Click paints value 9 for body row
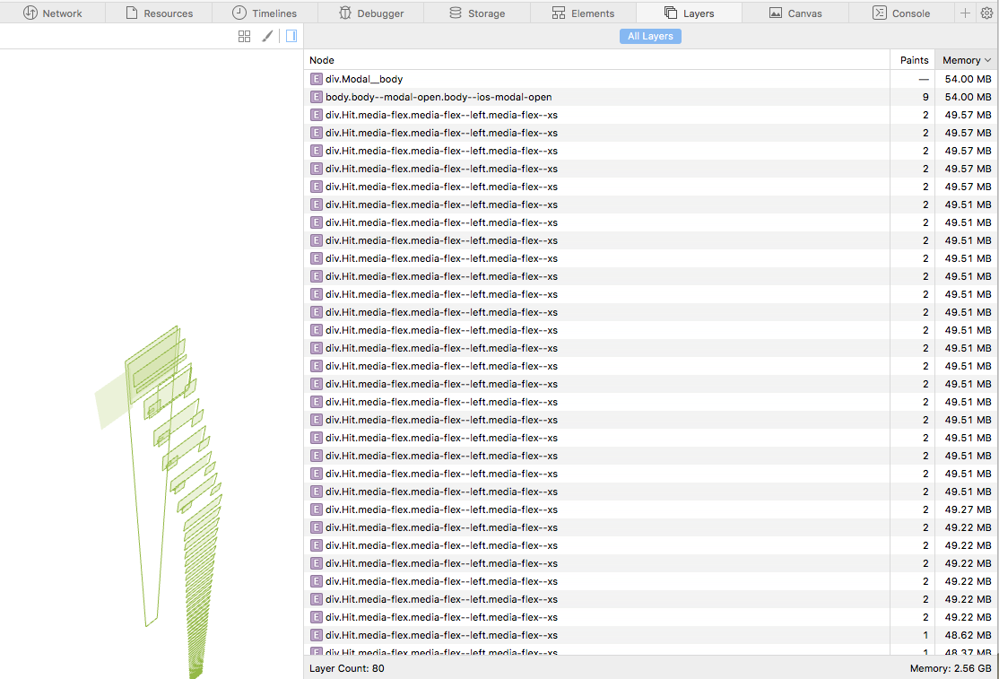The image size is (999, 679). pyautogui.click(x=925, y=97)
